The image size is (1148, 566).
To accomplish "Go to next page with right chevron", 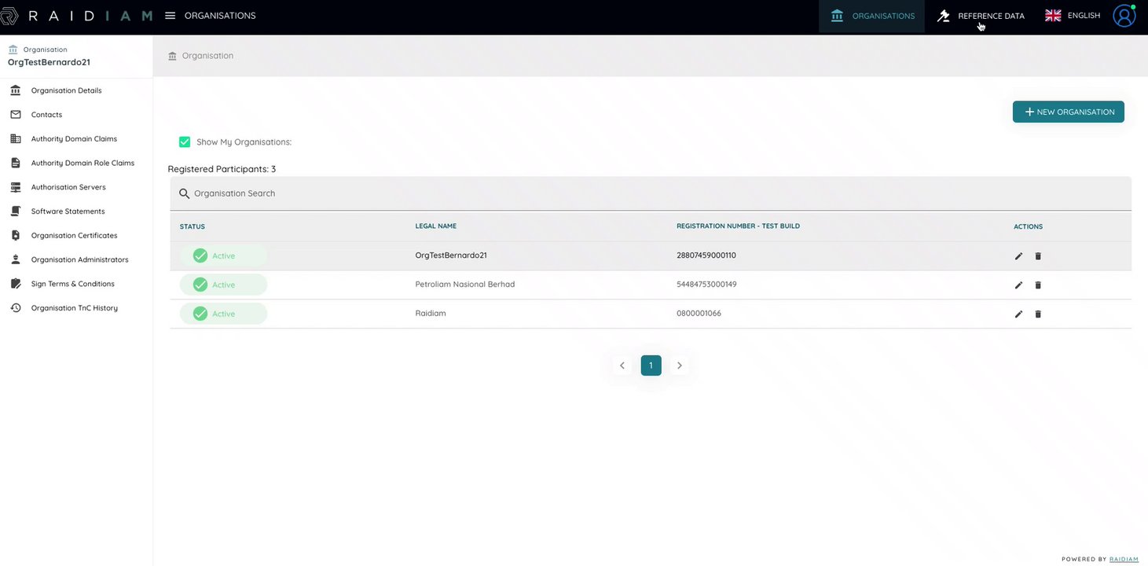I will pos(680,366).
